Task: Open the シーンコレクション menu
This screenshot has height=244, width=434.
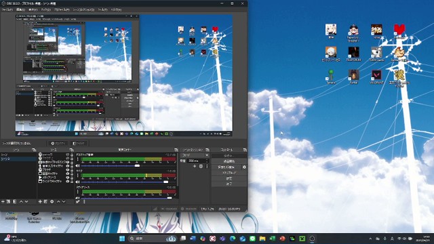Action: point(83,9)
